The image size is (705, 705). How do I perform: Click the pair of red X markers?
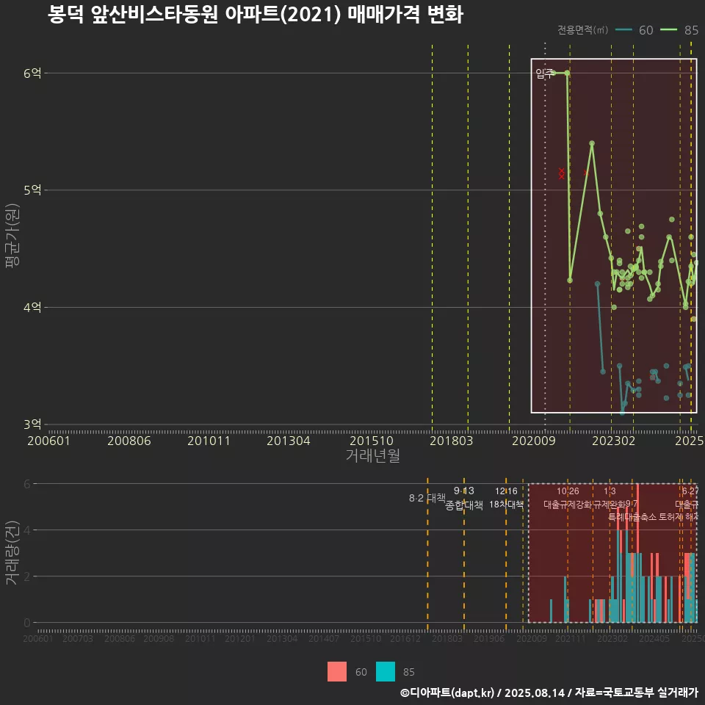point(562,173)
